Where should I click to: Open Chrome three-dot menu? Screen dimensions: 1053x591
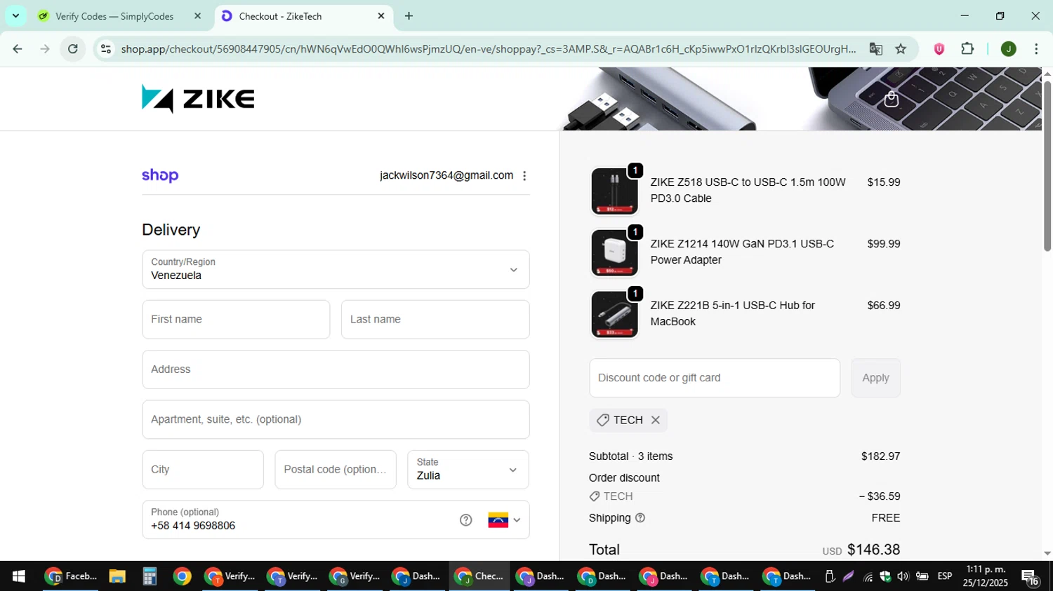1036,49
